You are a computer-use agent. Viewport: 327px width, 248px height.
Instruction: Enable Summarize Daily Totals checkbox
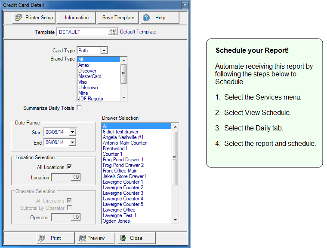click(79, 108)
